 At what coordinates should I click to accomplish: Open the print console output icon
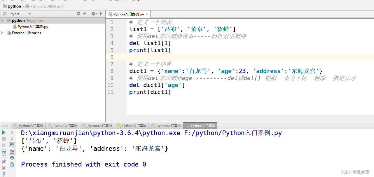pyautogui.click(x=12, y=158)
